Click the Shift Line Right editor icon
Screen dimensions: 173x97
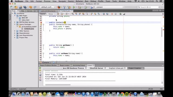coord(107,14)
